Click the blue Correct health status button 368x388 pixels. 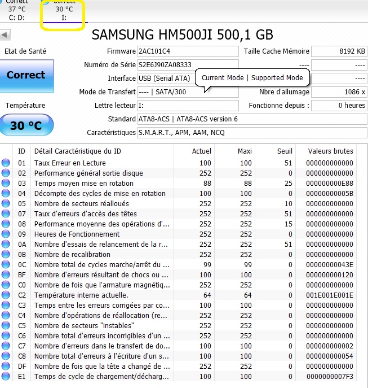click(26, 76)
